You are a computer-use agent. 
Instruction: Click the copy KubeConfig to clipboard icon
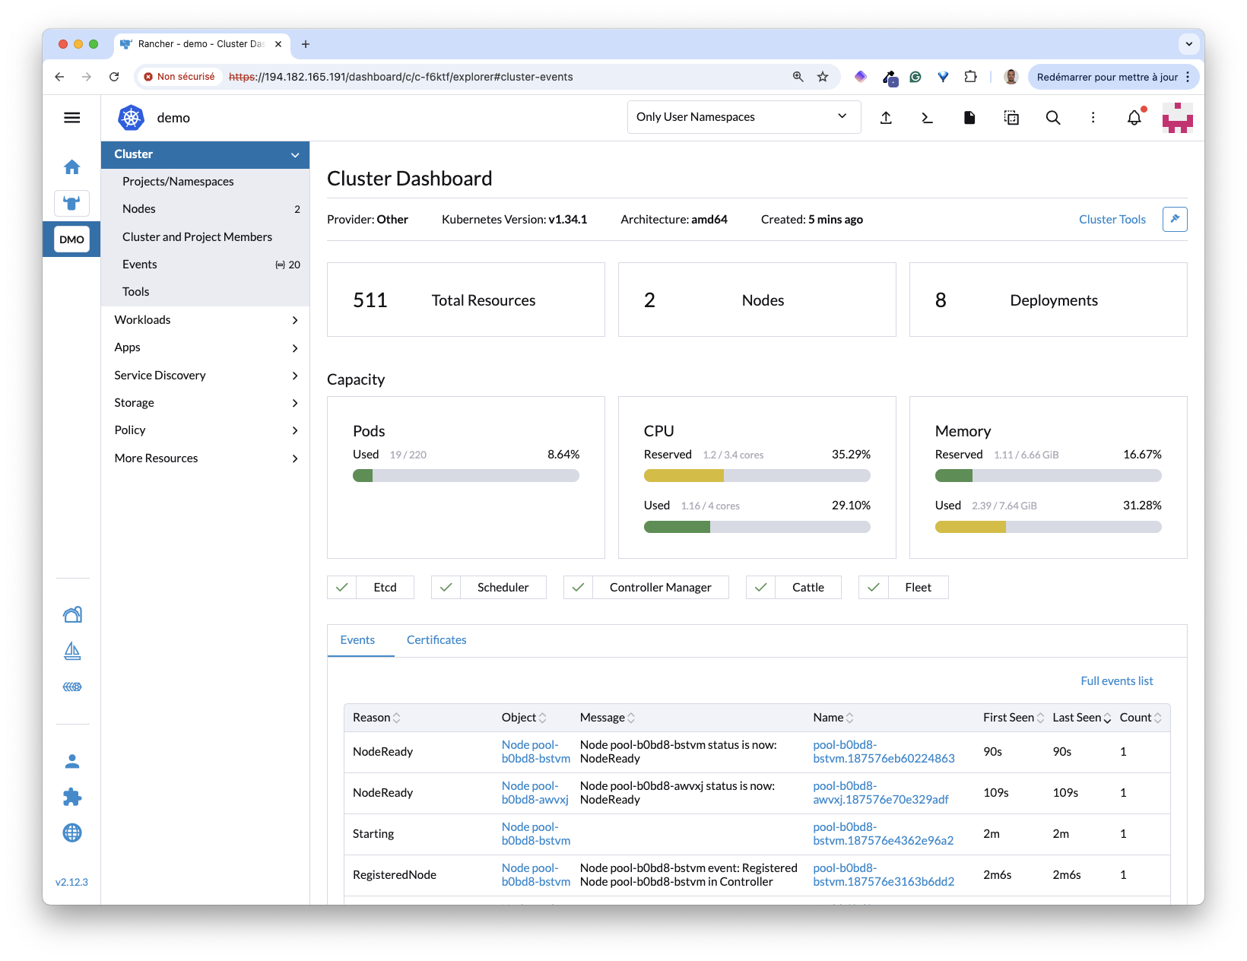click(x=1011, y=118)
